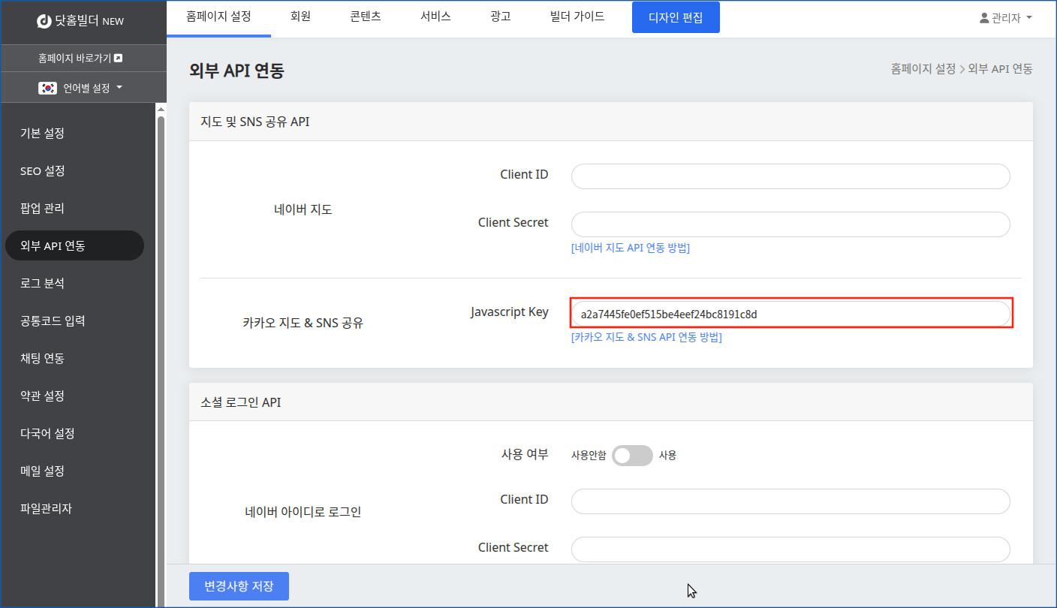1057x608 pixels.
Task: Click the sidebar scroll up arrow
Action: point(161,110)
